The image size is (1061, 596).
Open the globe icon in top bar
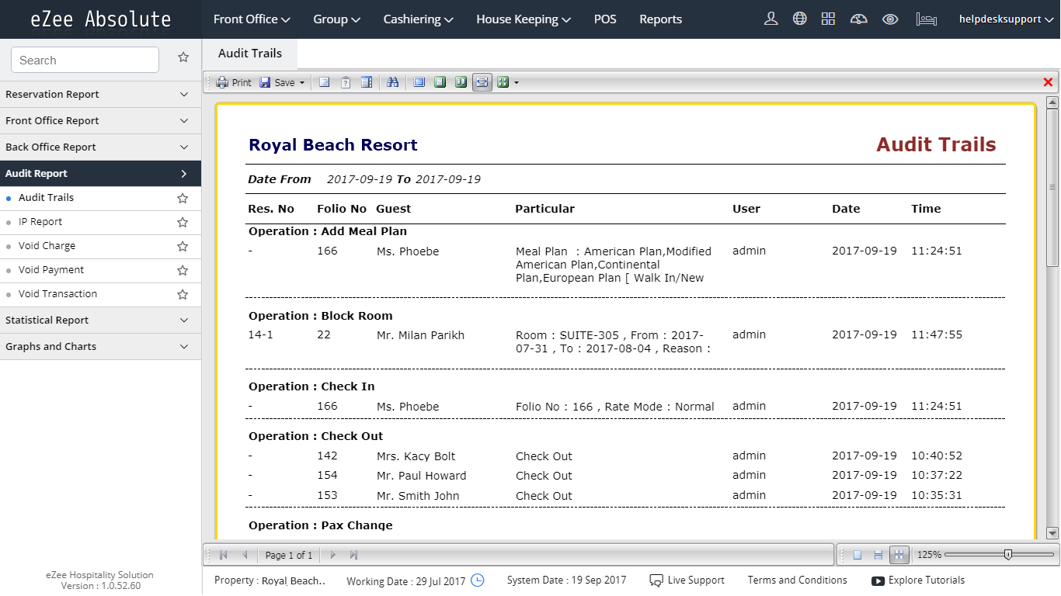799,19
